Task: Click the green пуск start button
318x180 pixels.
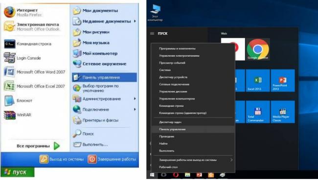Action: (17, 172)
